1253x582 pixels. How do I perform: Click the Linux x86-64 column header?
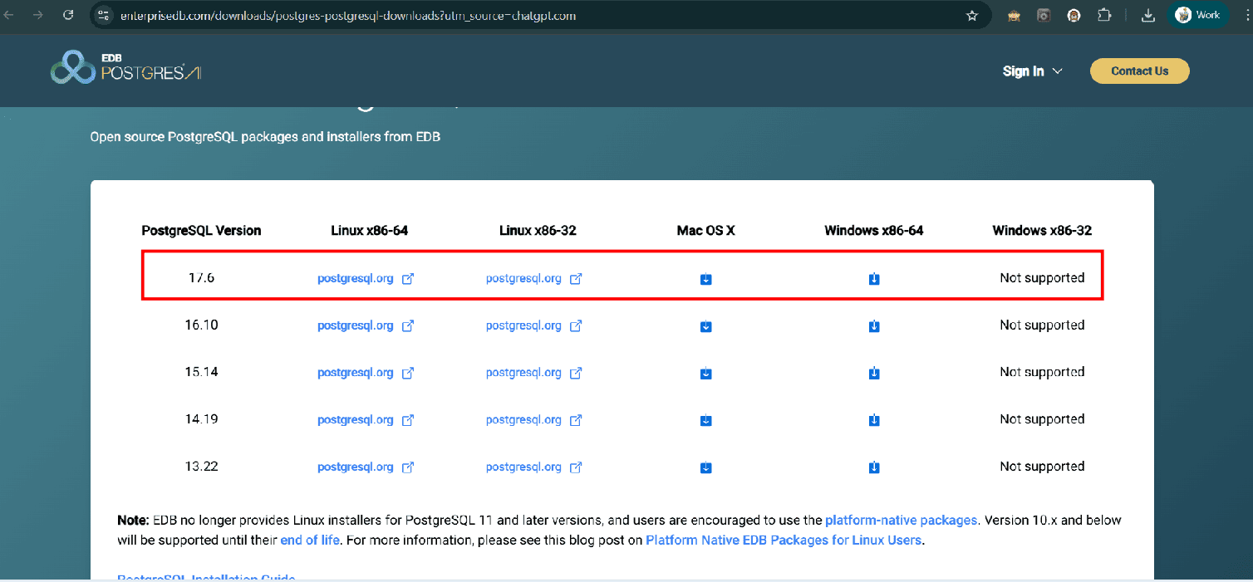pyautogui.click(x=369, y=231)
